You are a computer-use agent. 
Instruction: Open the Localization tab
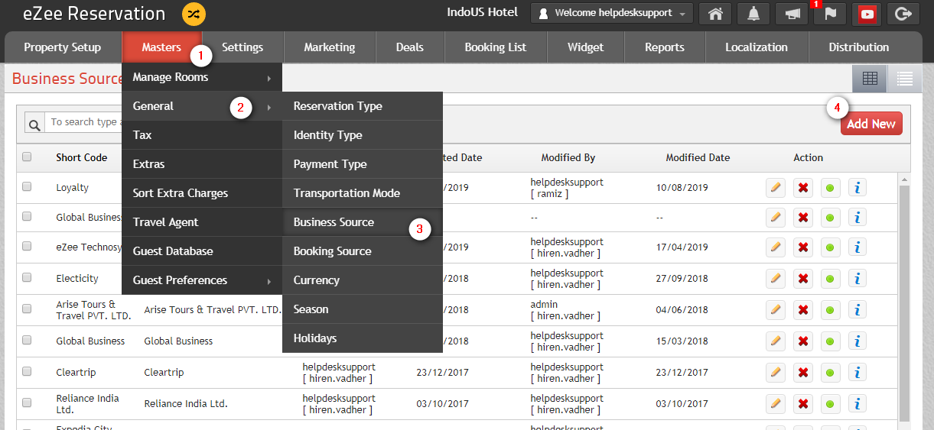[757, 47]
